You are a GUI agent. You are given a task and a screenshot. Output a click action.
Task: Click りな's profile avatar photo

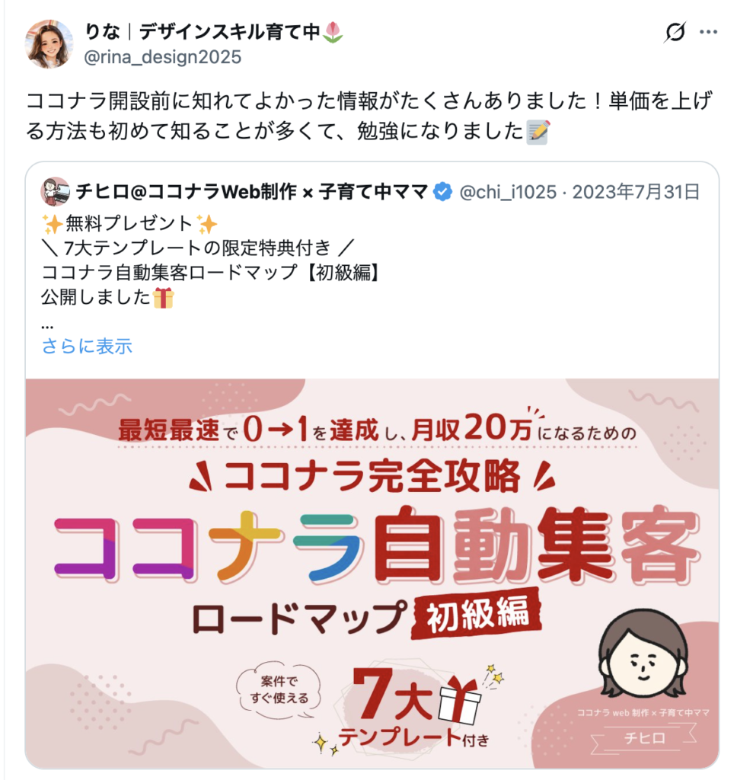click(49, 43)
